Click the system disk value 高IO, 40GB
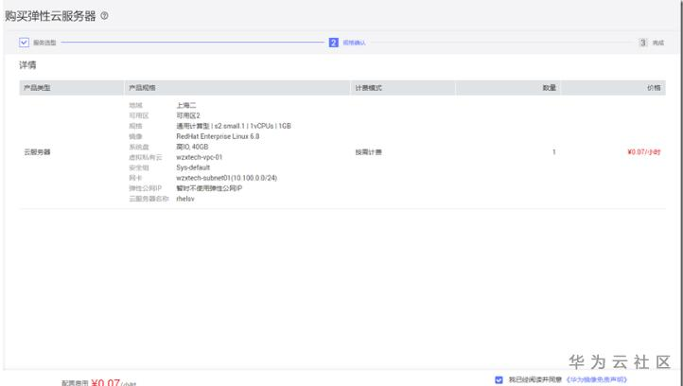The height and width of the screenshot is (386, 683). tap(192, 147)
